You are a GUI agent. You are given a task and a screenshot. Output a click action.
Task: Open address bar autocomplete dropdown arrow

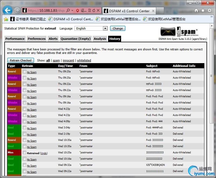72,11
